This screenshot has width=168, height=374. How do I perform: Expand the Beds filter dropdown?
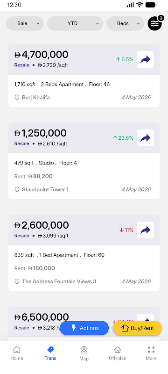[x=126, y=23]
